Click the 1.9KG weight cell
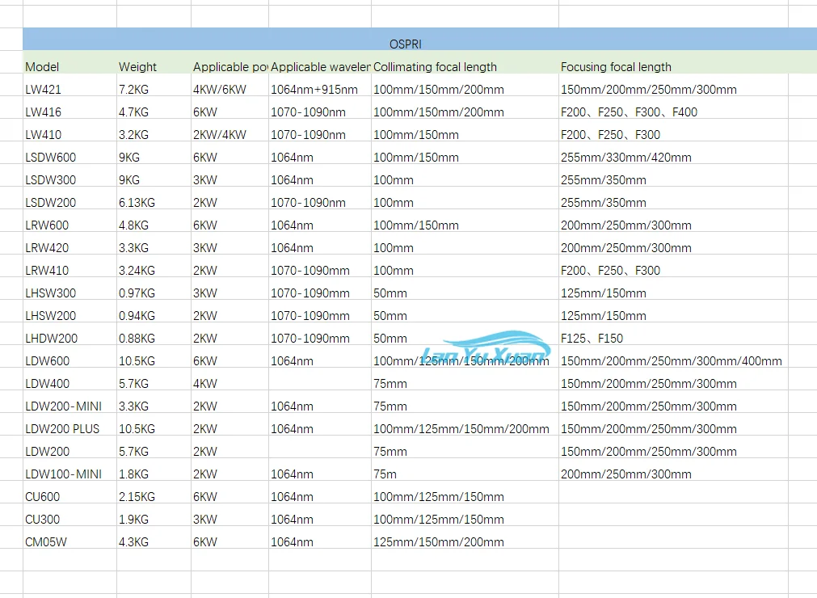The height and width of the screenshot is (598, 817). [154, 515]
